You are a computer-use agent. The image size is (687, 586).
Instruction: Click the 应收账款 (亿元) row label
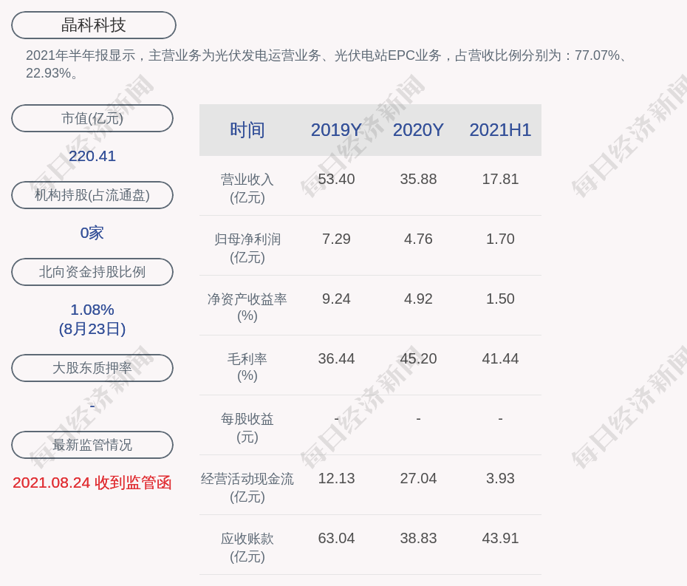(247, 548)
